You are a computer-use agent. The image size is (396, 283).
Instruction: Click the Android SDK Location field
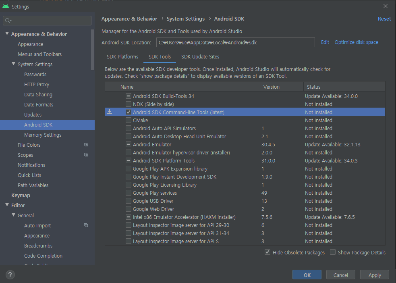[x=236, y=42]
